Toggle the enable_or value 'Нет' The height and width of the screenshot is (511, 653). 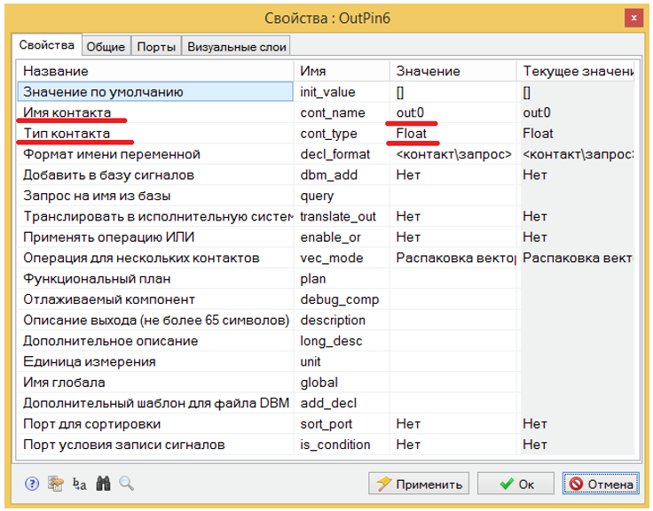pos(453,237)
